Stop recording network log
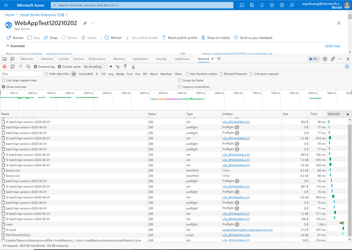 click(5, 67)
